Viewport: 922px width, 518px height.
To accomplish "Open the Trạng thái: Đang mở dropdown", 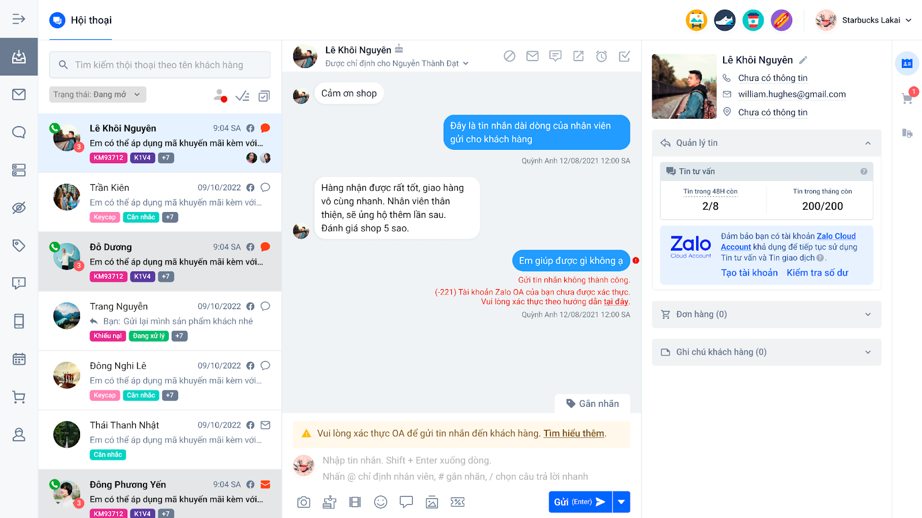I will (97, 94).
